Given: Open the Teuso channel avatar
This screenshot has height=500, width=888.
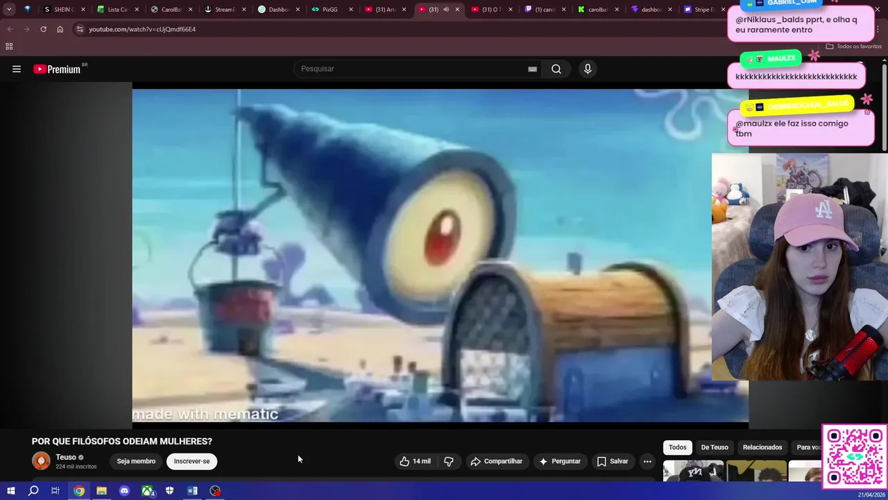Looking at the screenshot, I should tap(41, 461).
